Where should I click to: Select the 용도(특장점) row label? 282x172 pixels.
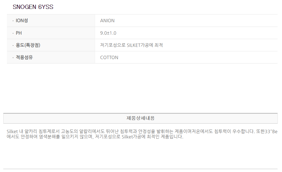28,45
